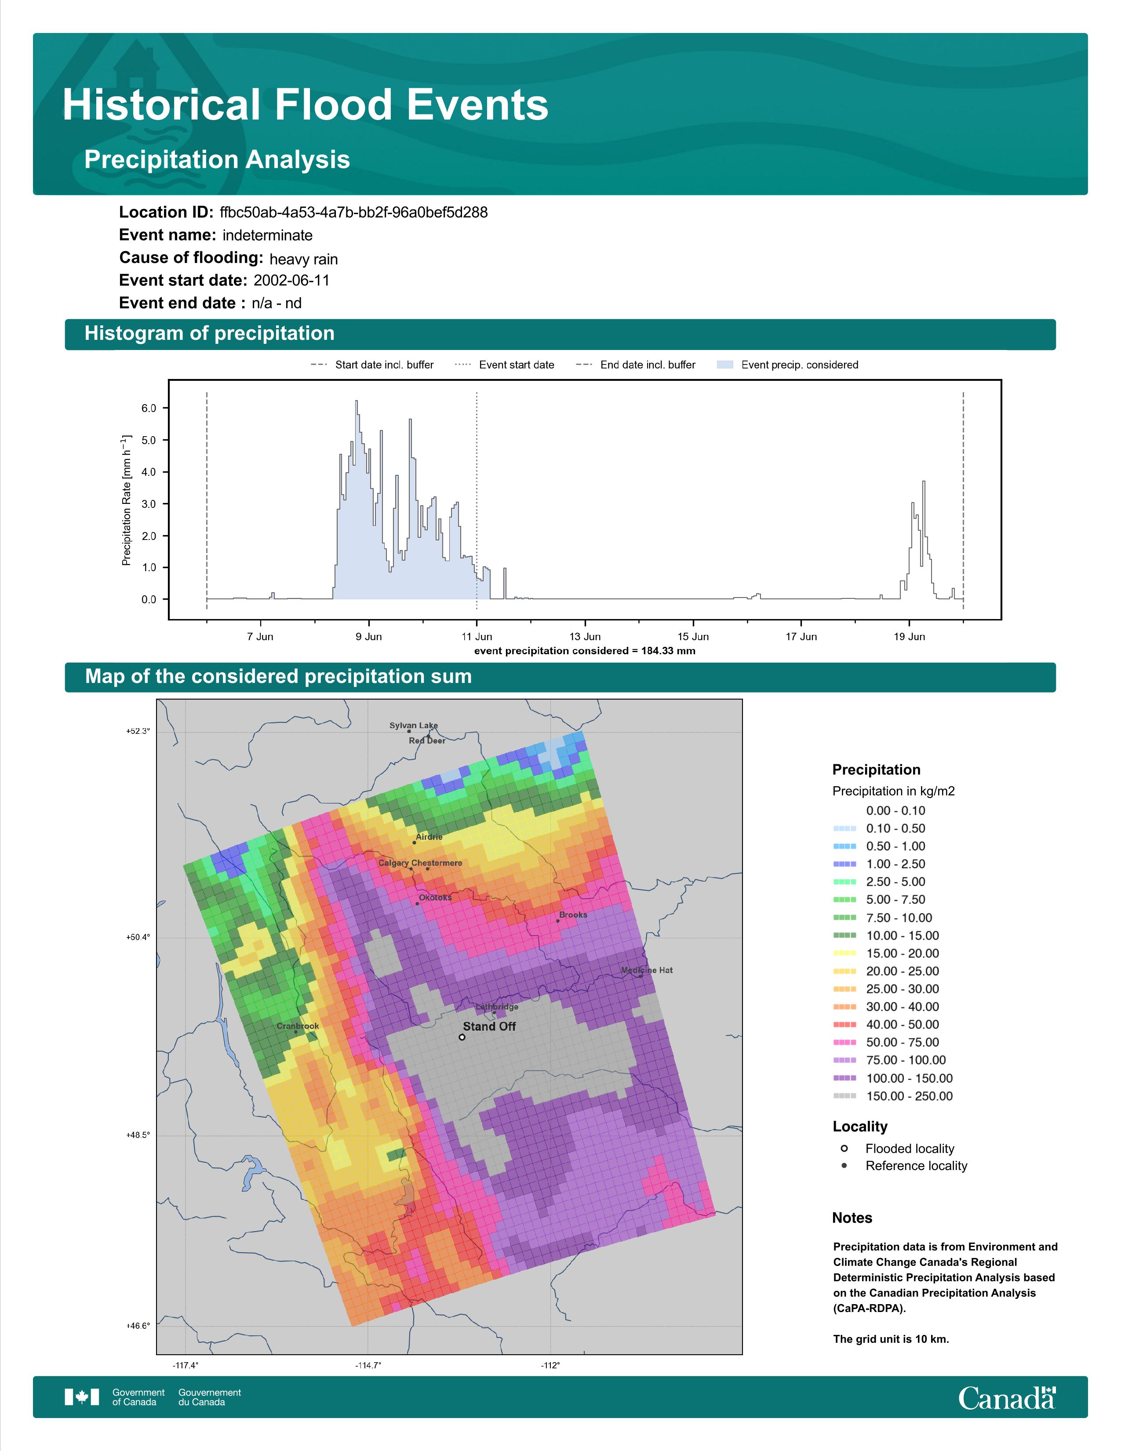The image size is (1121, 1451).
Task: Click the Calgary map label
Action: click(393, 863)
